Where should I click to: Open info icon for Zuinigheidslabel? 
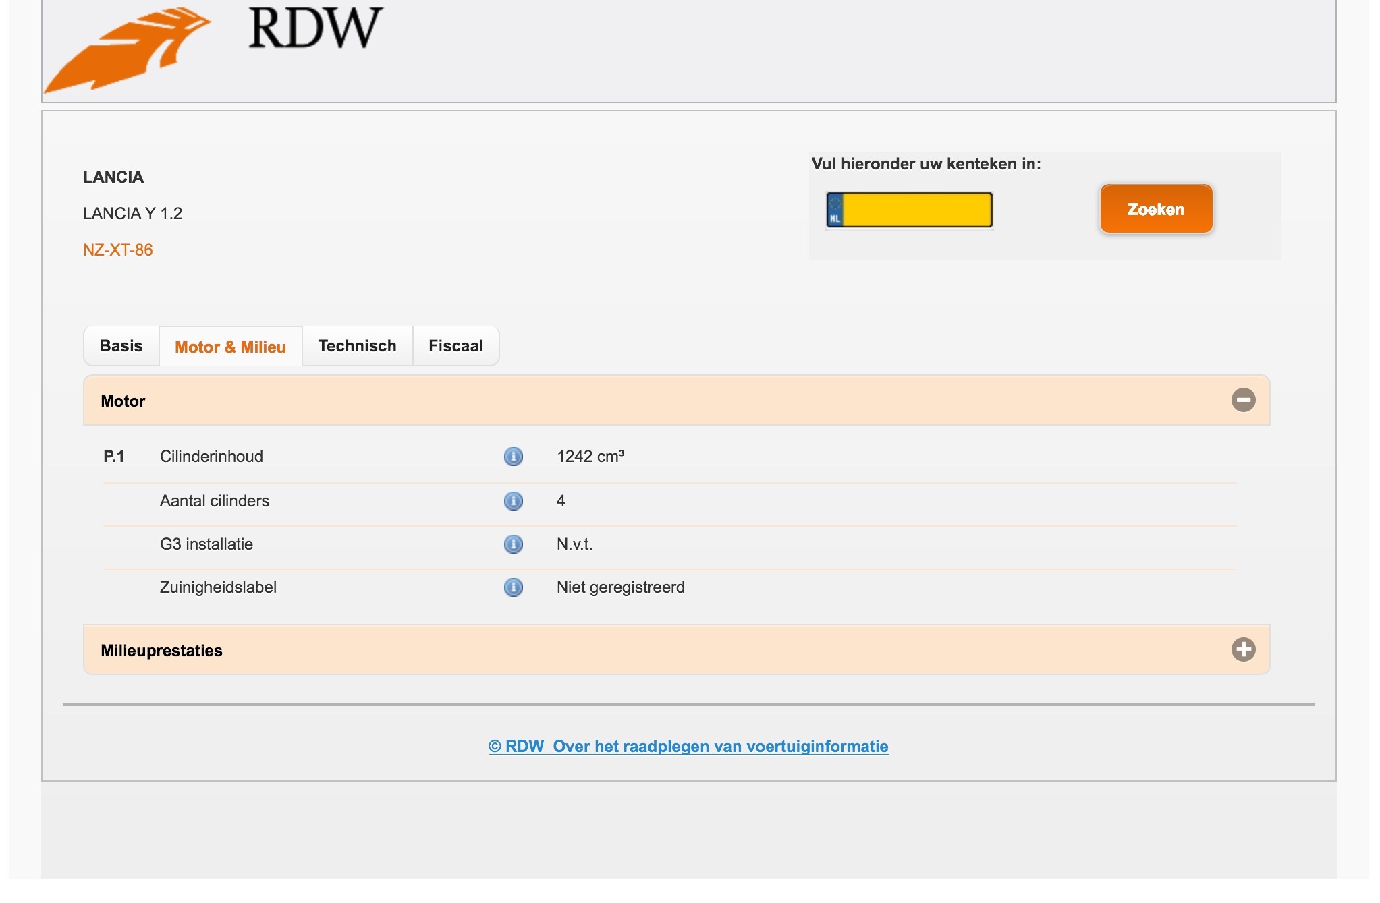pos(514,587)
